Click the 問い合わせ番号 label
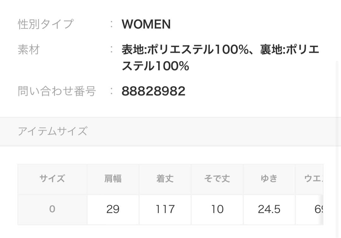Viewport: 341px width, 238px height. (x=57, y=91)
